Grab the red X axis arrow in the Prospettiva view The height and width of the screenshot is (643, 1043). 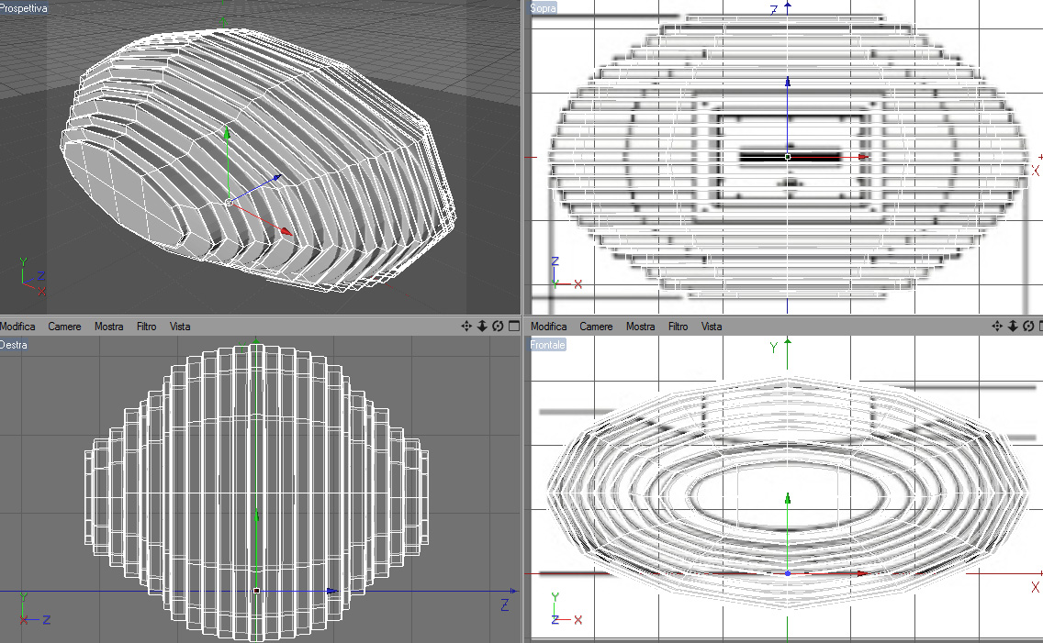click(286, 231)
